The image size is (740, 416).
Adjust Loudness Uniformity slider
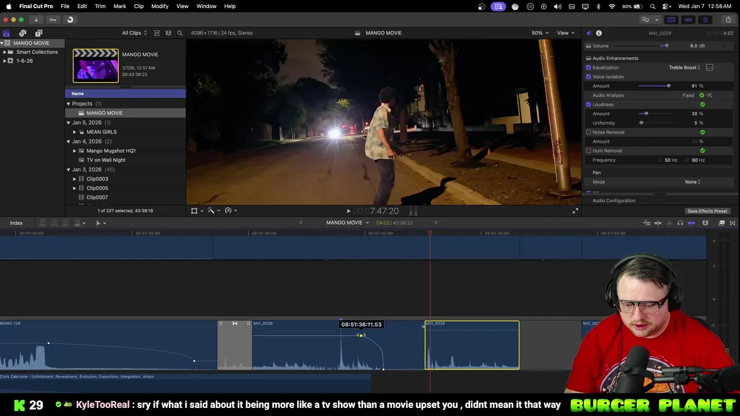click(x=641, y=123)
